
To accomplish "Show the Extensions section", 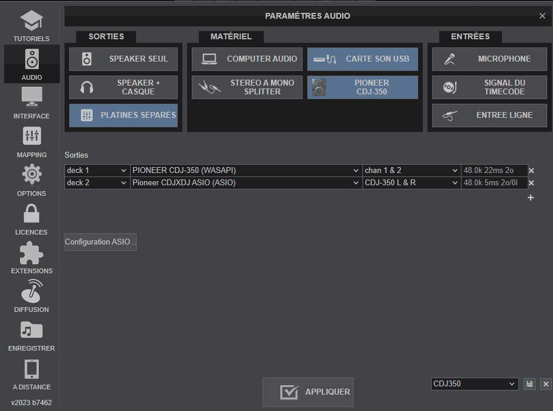I will 32,258.
